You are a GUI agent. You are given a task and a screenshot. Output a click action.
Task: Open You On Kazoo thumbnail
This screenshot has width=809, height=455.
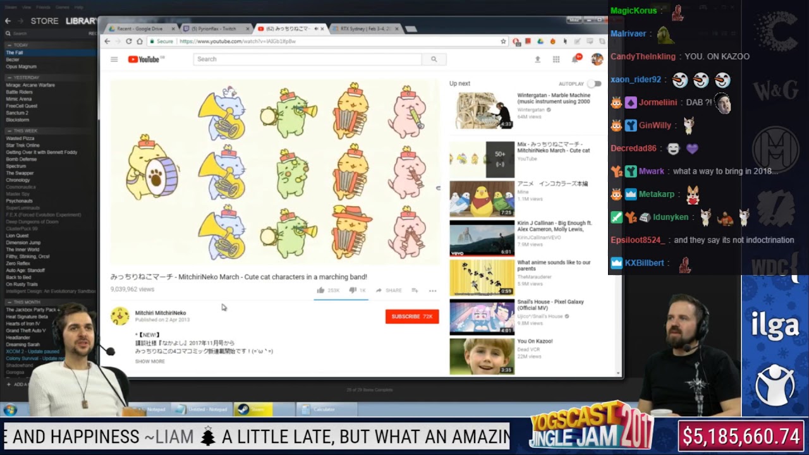point(482,356)
